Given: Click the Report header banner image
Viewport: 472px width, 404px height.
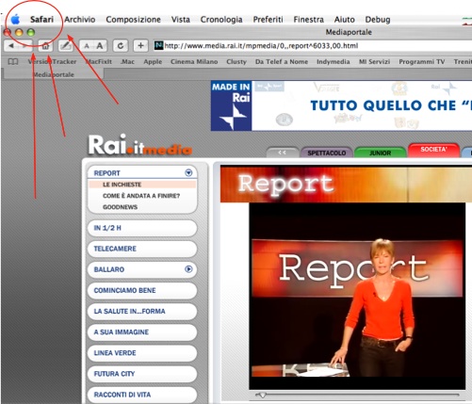Looking at the screenshot, I should 346,185.
